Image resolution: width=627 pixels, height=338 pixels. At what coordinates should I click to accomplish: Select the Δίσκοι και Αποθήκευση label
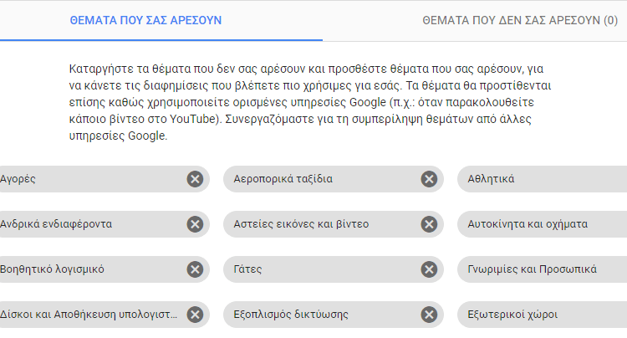89,315
